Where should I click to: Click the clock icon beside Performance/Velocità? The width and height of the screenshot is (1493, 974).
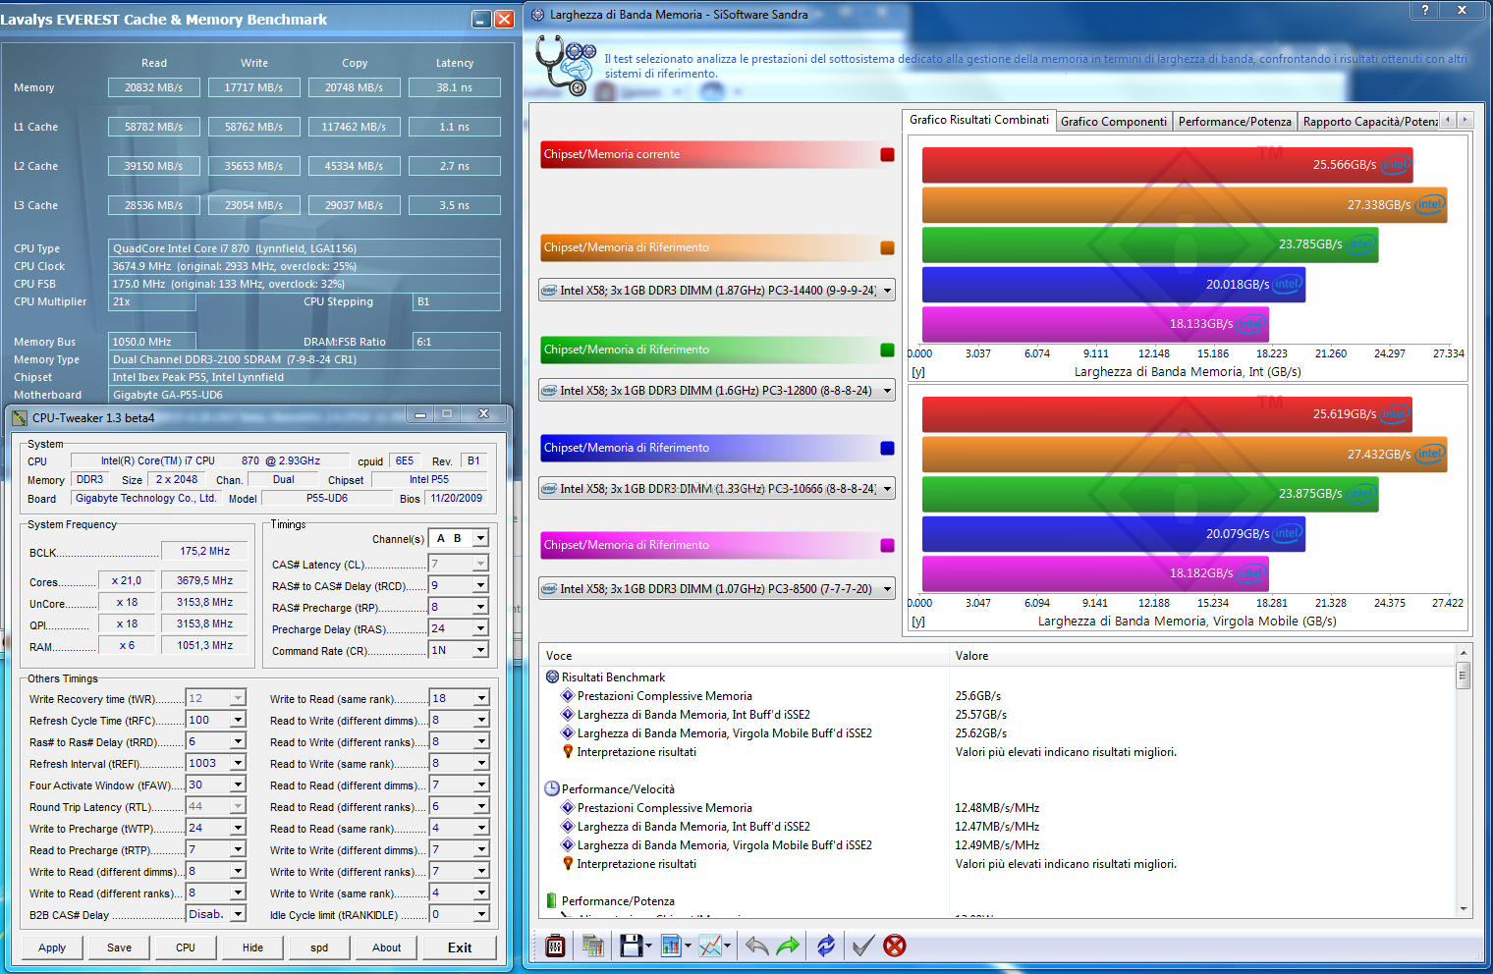(552, 788)
